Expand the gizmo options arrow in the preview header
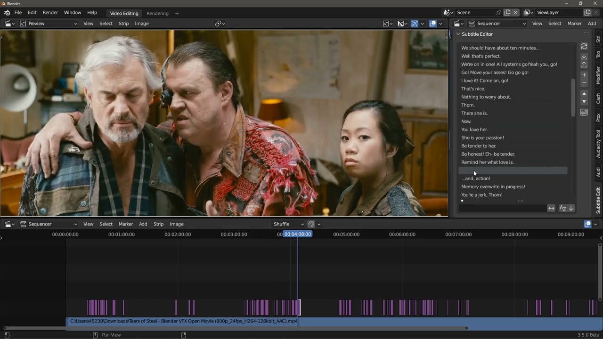 point(422,24)
